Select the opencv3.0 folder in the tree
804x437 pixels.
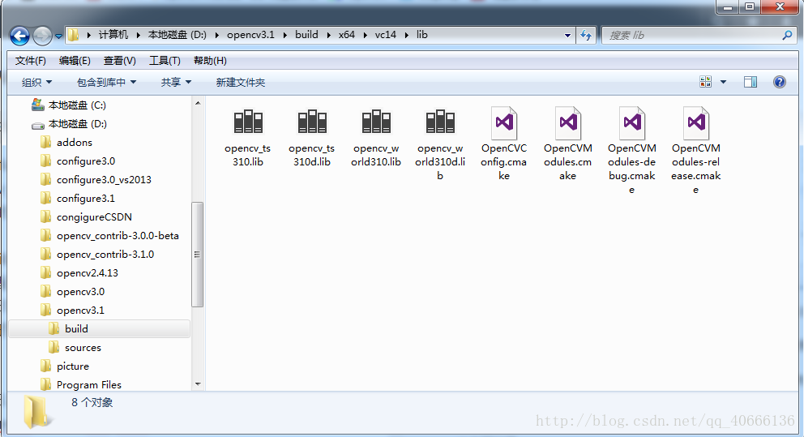[80, 291]
